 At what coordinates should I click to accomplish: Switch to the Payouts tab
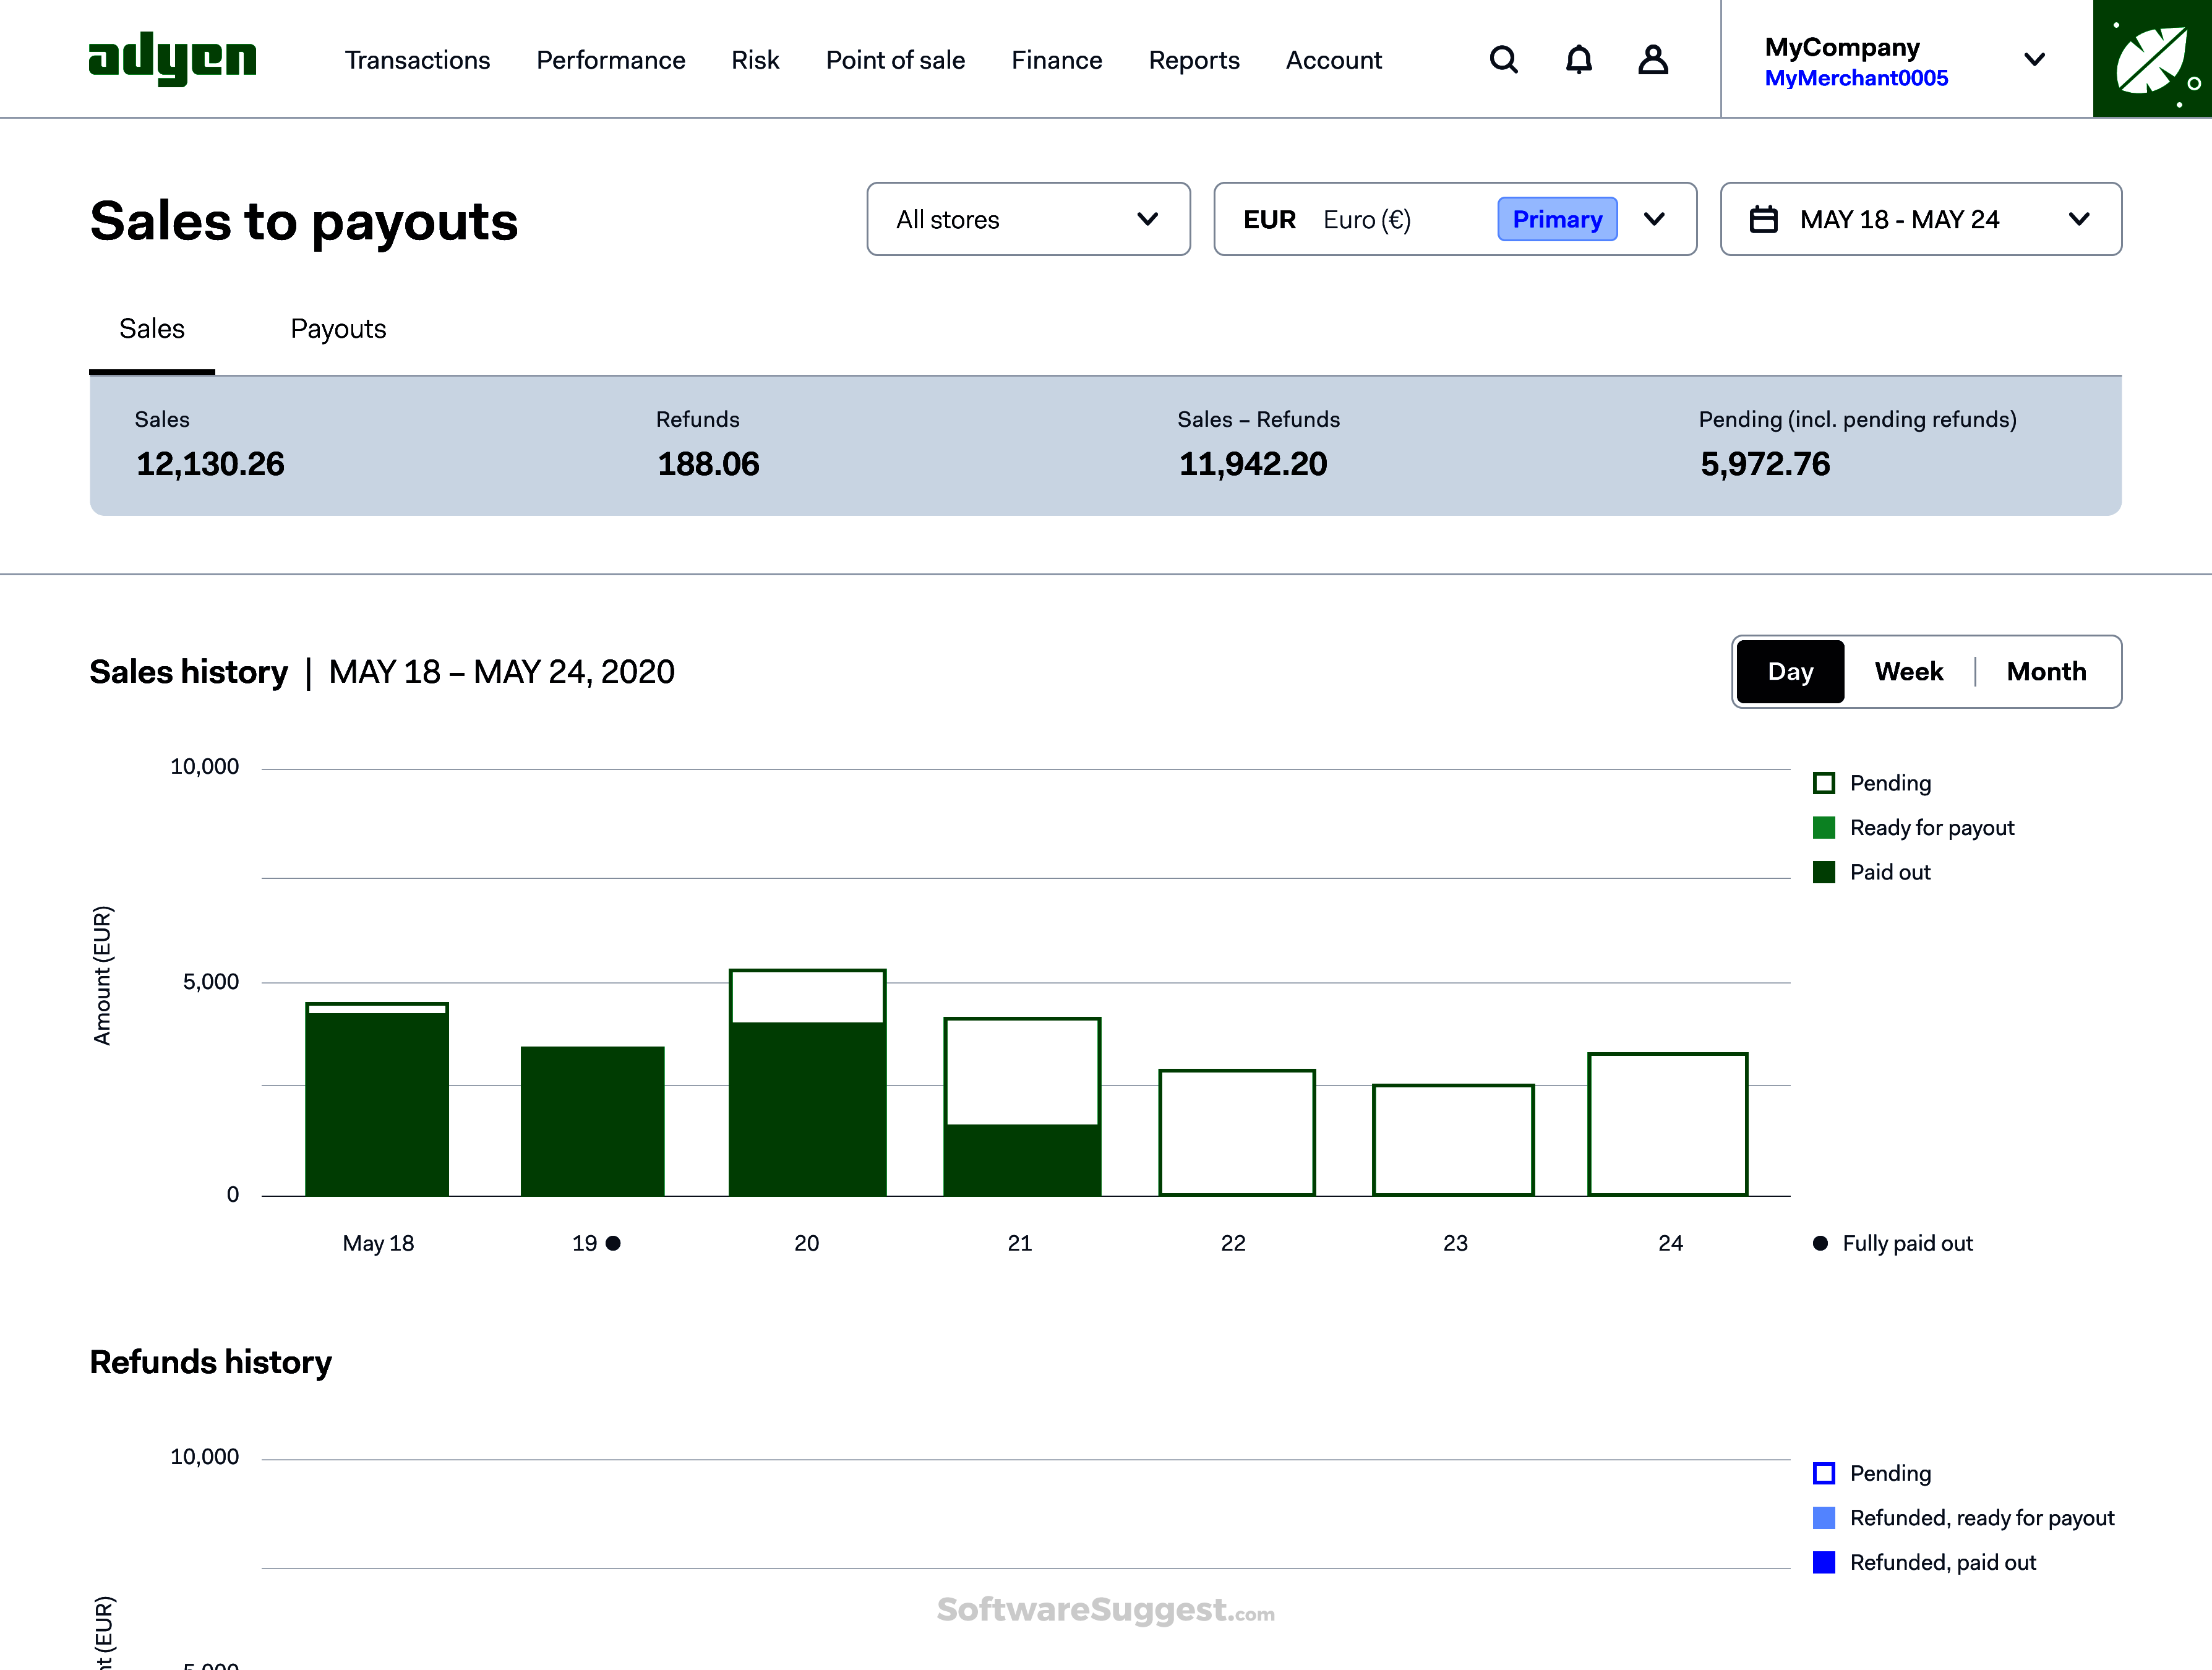[338, 328]
